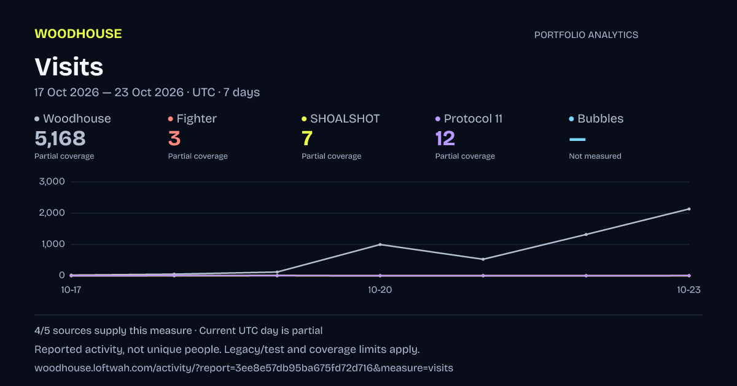Click the Woodhouse data point at 10-19
The width and height of the screenshot is (737, 386).
[277, 272]
